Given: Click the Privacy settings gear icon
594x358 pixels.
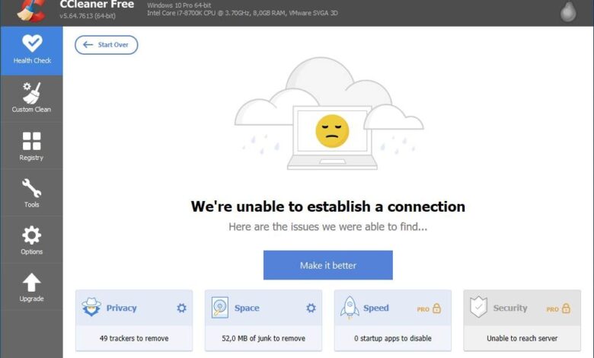Looking at the screenshot, I should coord(181,308).
